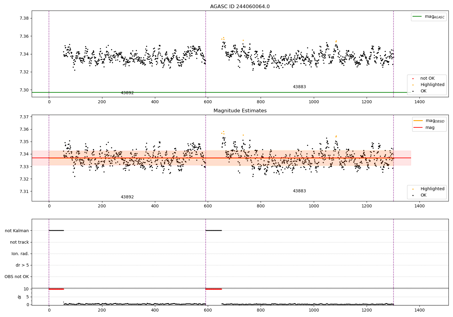Image resolution: width=453 pixels, height=317 pixels.
Task: Click the 'Ion. rad.' y-axis label
Action: [x=20, y=254]
